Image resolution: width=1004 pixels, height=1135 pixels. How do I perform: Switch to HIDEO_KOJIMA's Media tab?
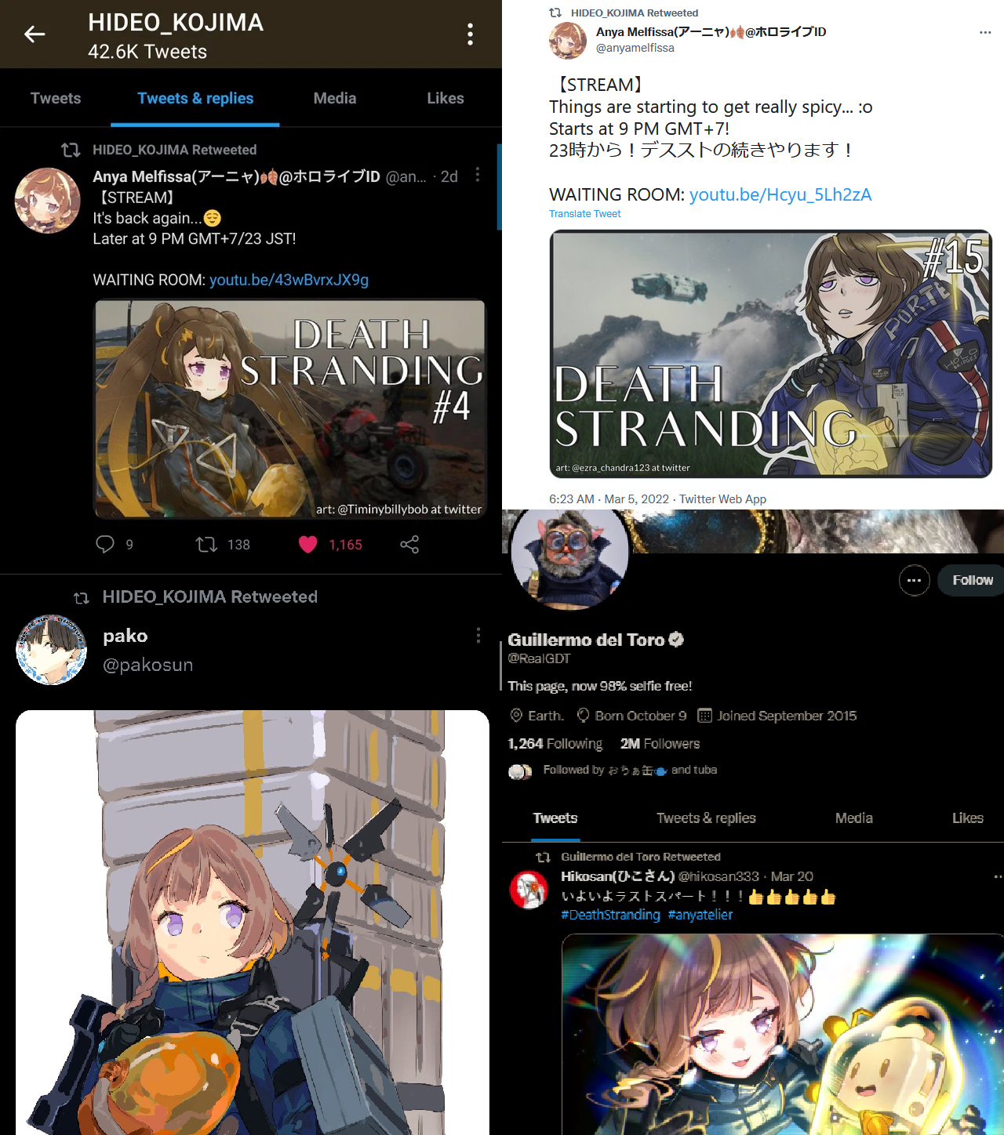pyautogui.click(x=335, y=98)
